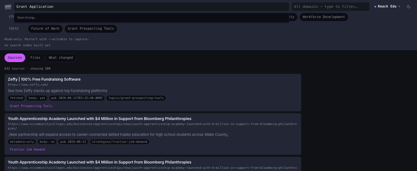This screenshot has height=171, width=417.
Task: Toggle the moon theme switch
Action: (x=409, y=7)
